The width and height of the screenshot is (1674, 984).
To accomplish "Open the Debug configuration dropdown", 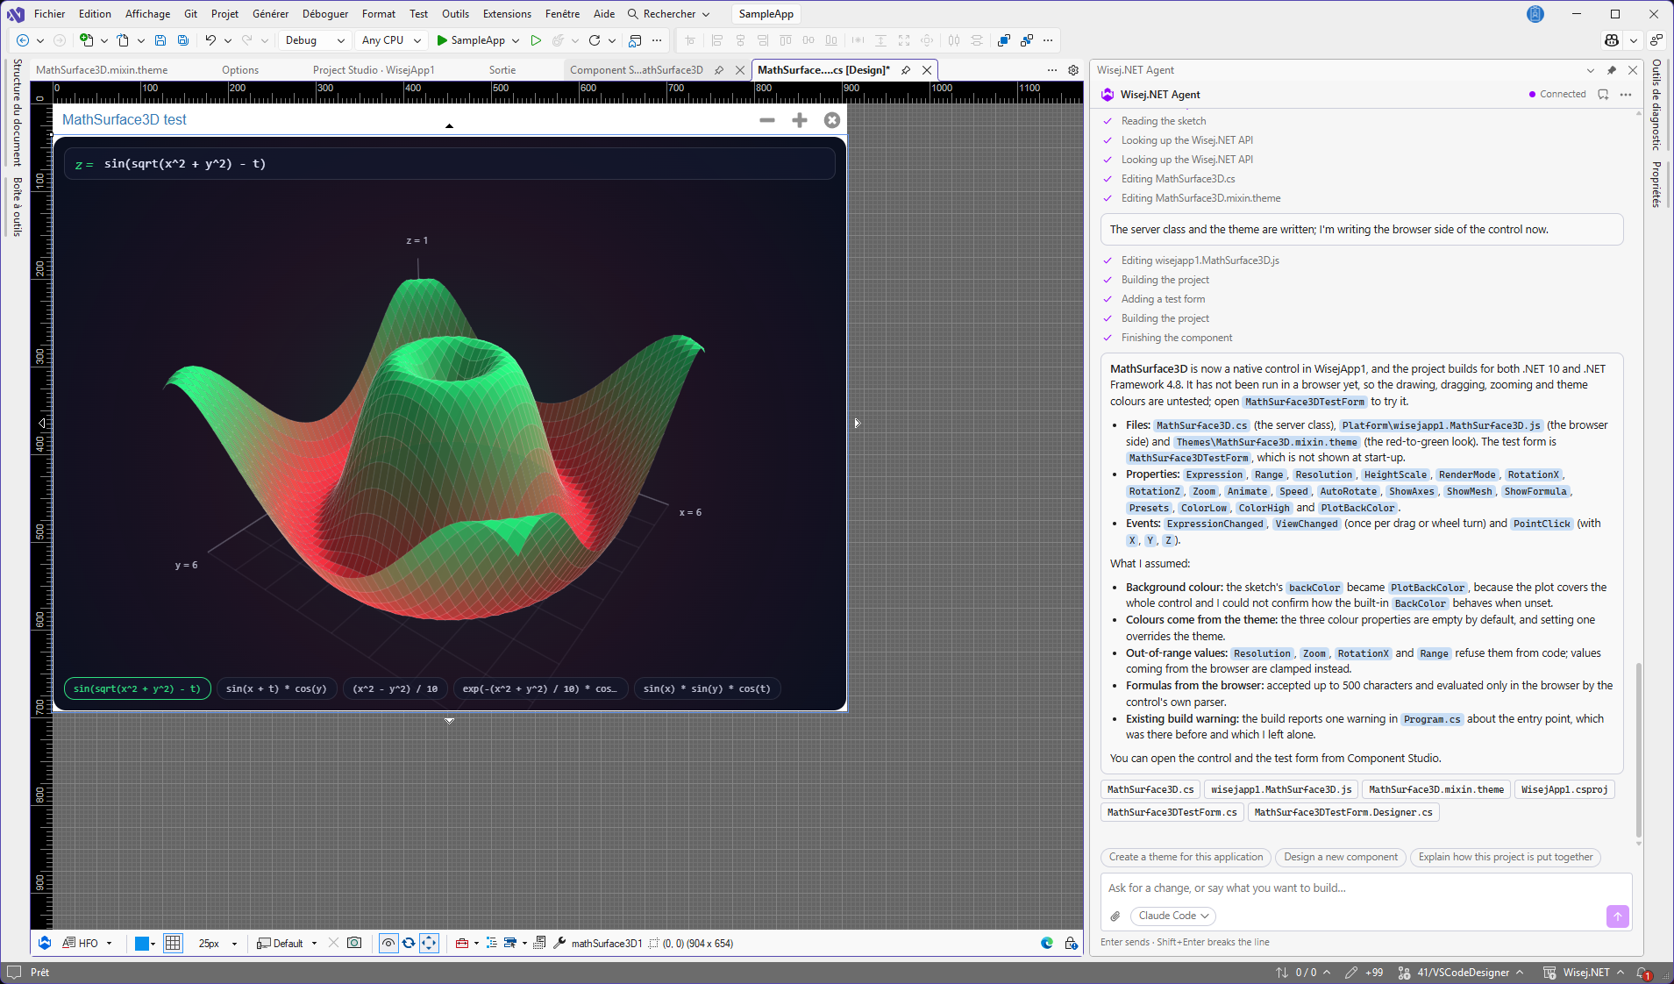I will pos(315,40).
